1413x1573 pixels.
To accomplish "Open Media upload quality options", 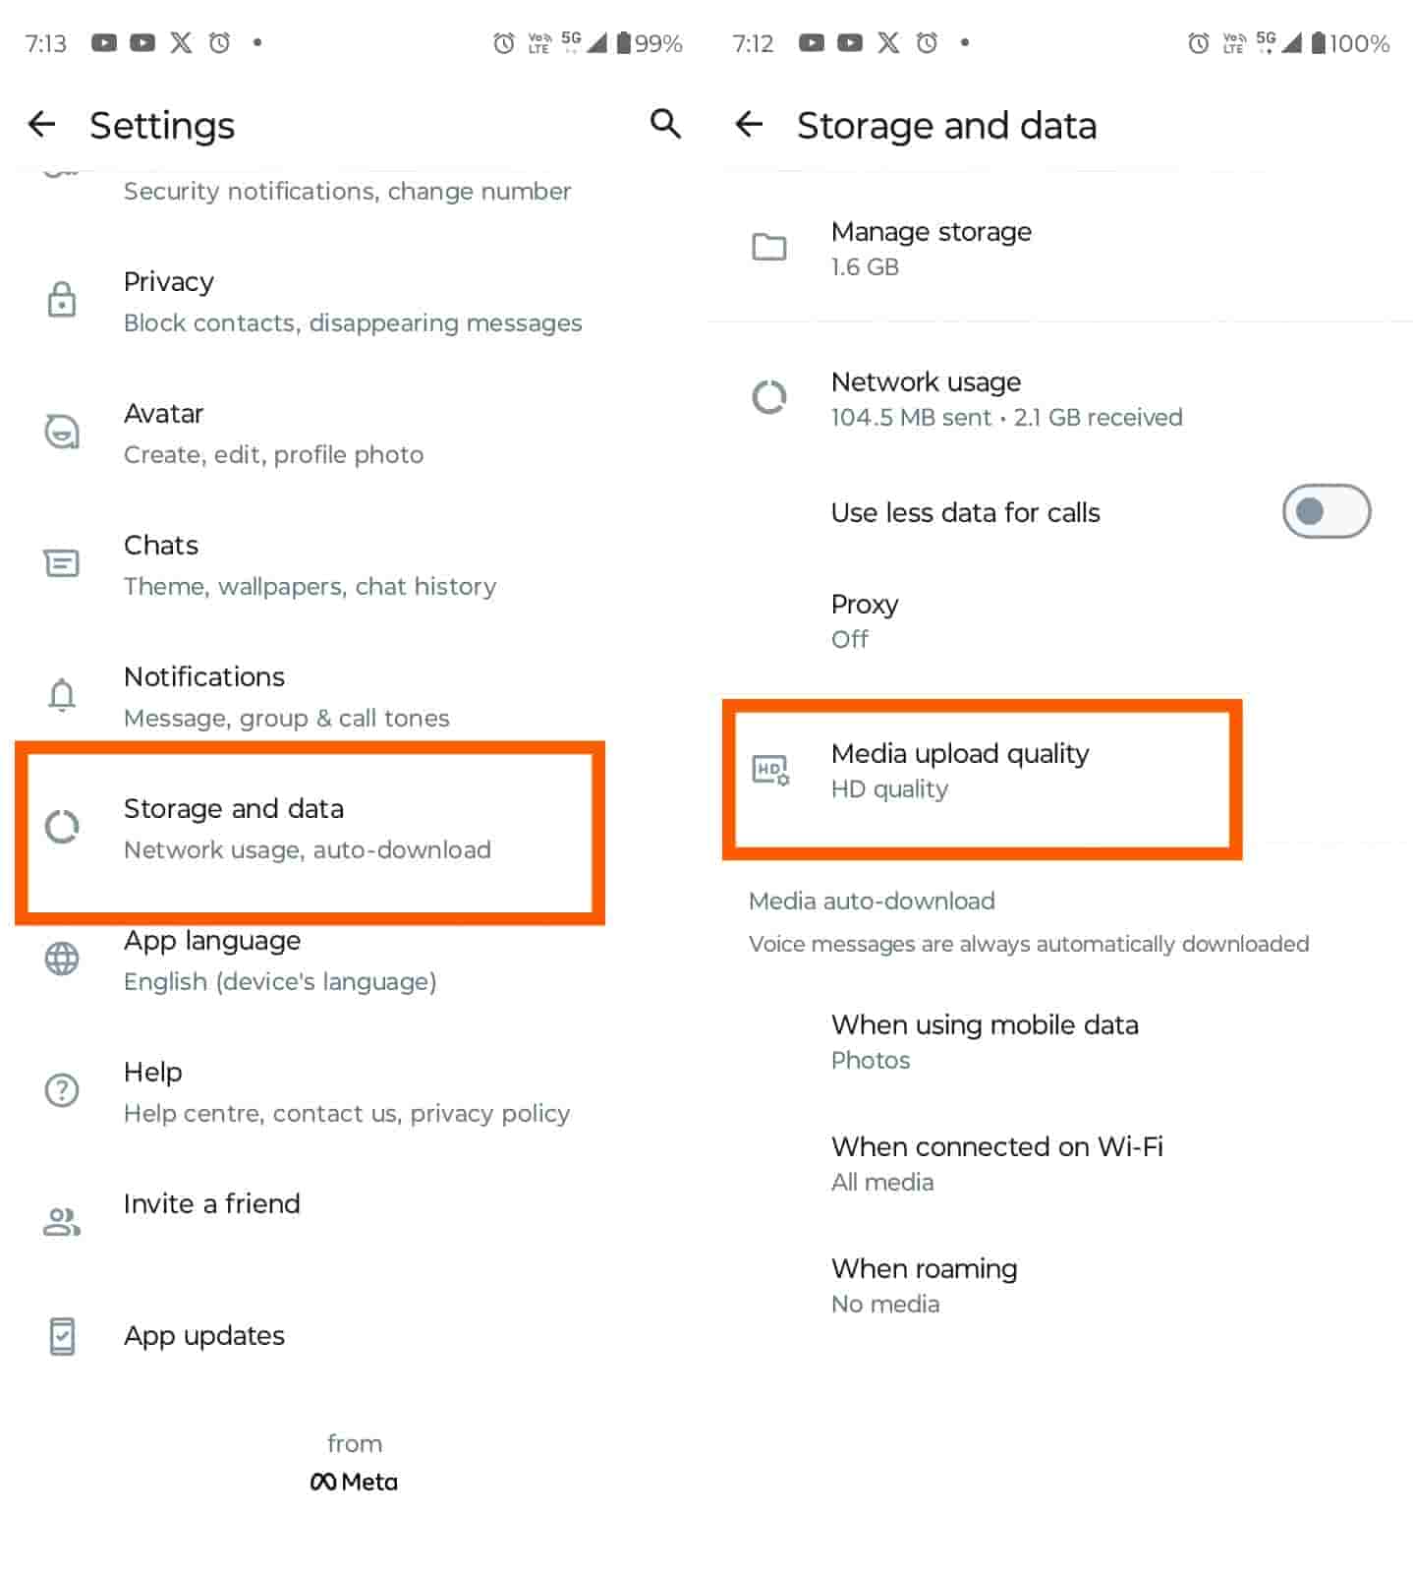I will 959,770.
